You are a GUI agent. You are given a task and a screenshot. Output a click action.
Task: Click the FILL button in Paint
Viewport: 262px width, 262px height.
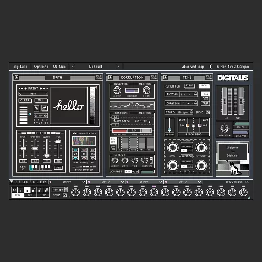click(40, 100)
